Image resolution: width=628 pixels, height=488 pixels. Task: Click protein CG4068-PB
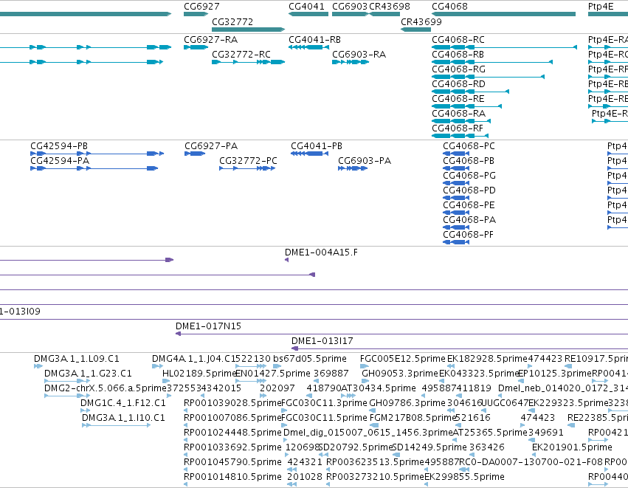click(x=456, y=168)
